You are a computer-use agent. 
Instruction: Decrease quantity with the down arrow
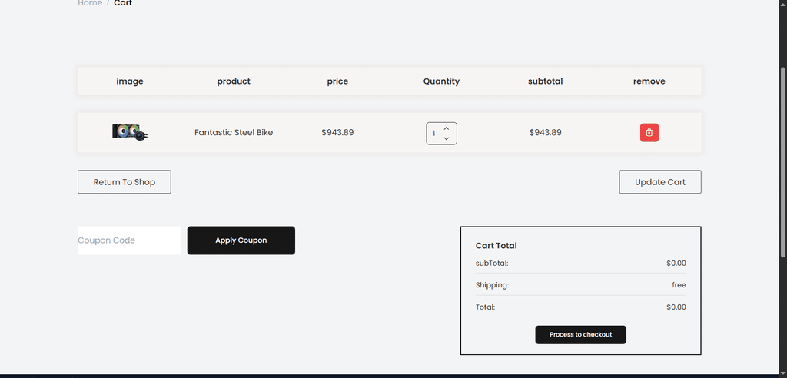click(x=447, y=138)
